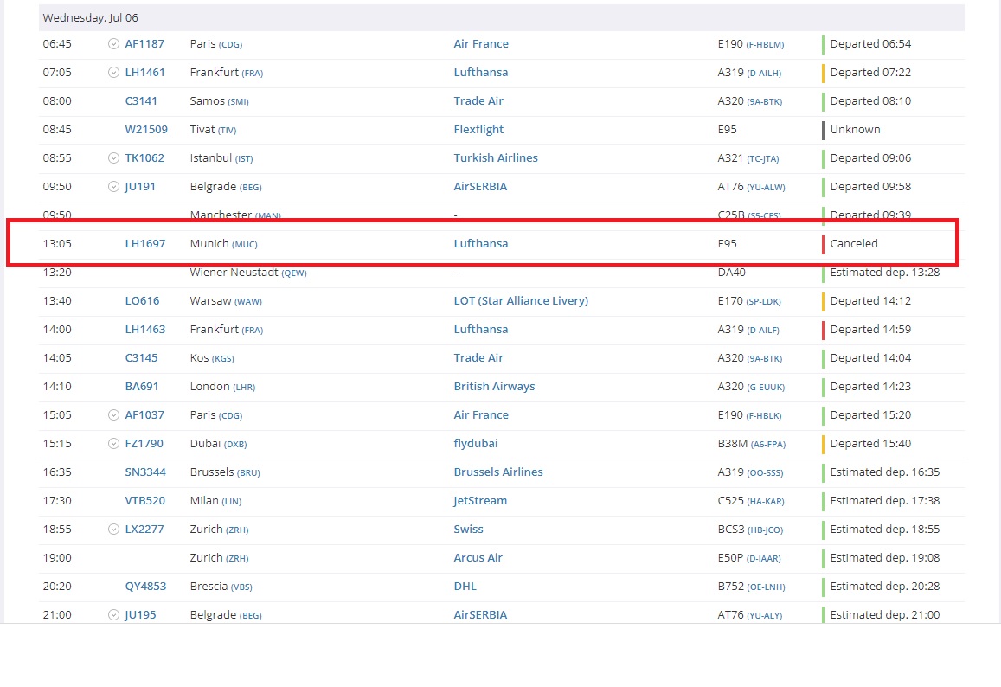Select canceled flight LH1697 to Munich
The height and width of the screenshot is (687, 1001).
click(x=144, y=244)
